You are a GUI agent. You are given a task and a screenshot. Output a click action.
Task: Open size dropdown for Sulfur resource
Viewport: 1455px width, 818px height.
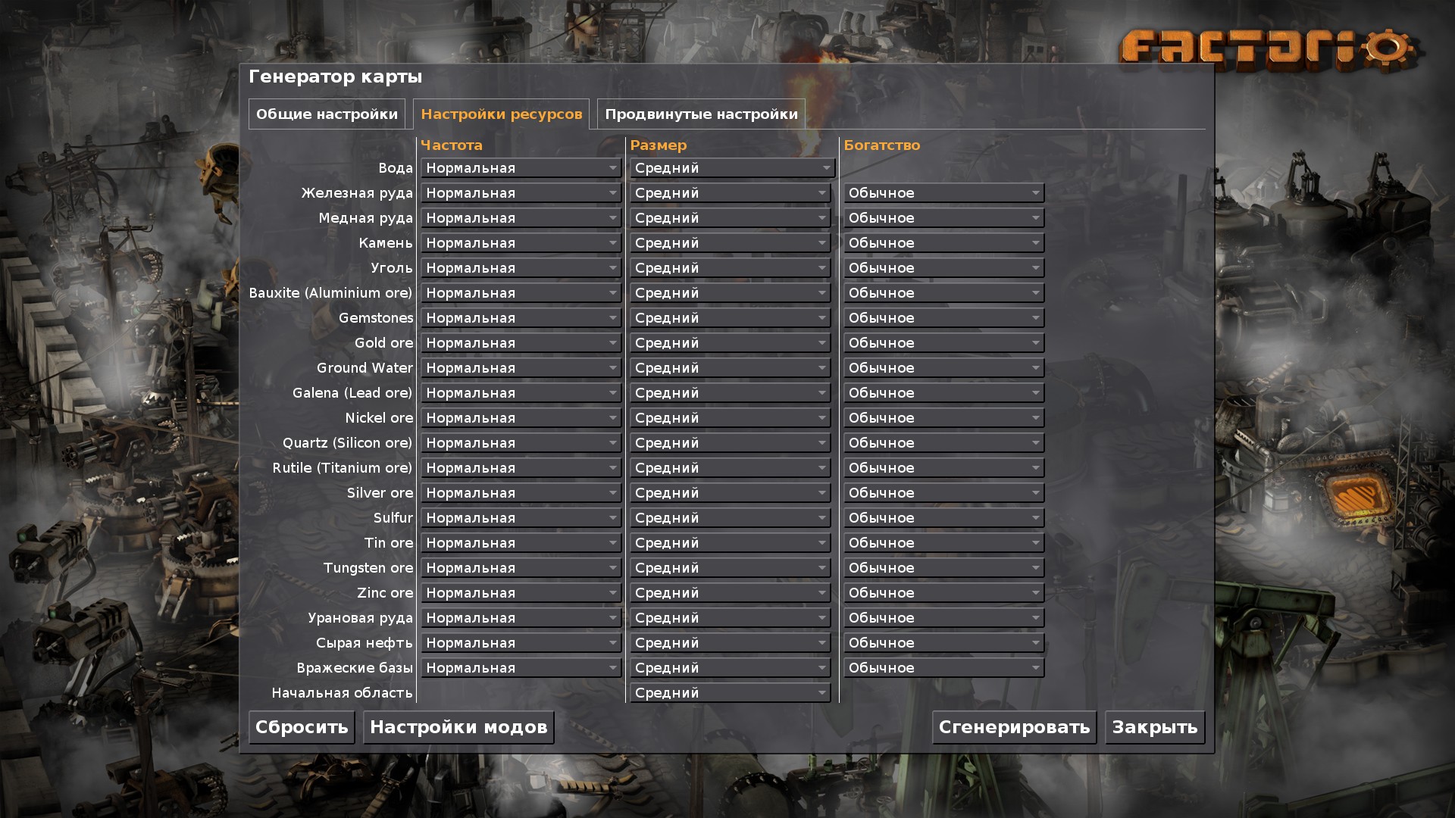[x=728, y=517]
